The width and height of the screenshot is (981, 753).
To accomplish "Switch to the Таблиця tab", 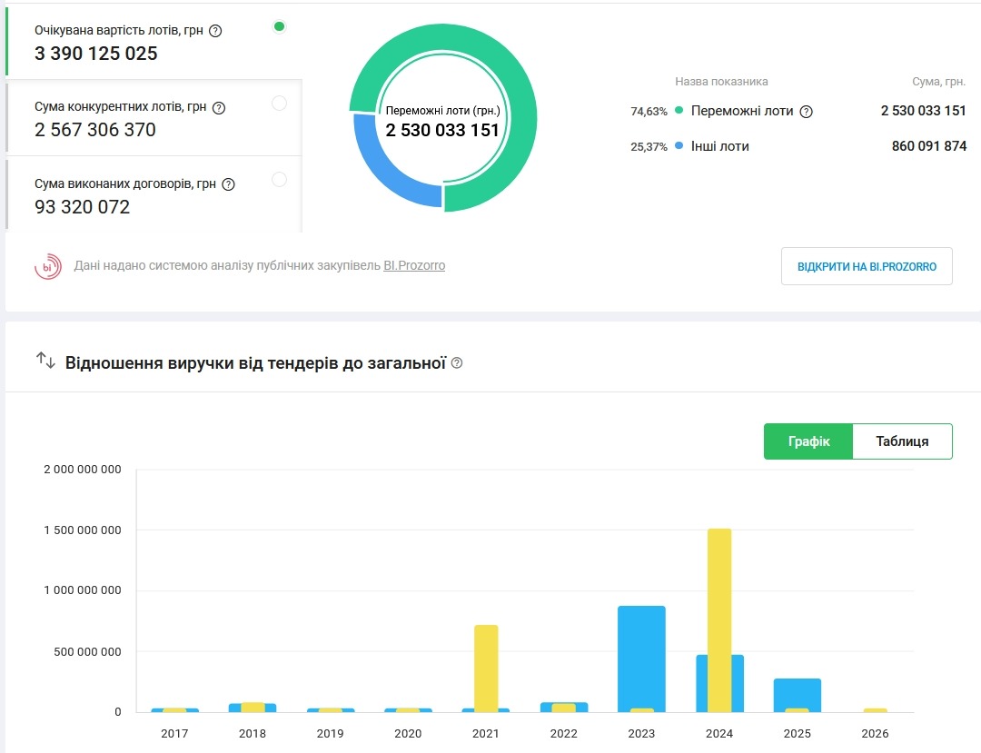I will click(x=902, y=441).
